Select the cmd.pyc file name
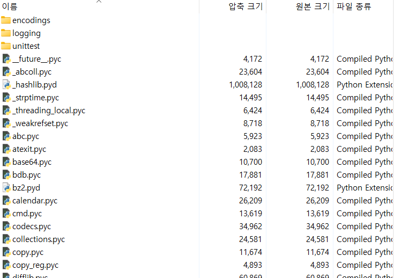Screen dimensions: 394x278 click(27, 214)
